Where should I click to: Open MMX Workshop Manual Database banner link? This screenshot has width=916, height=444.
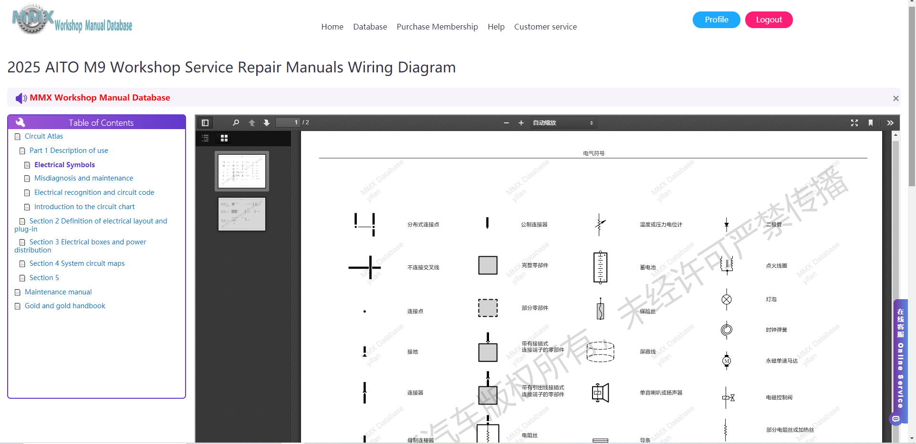point(100,98)
